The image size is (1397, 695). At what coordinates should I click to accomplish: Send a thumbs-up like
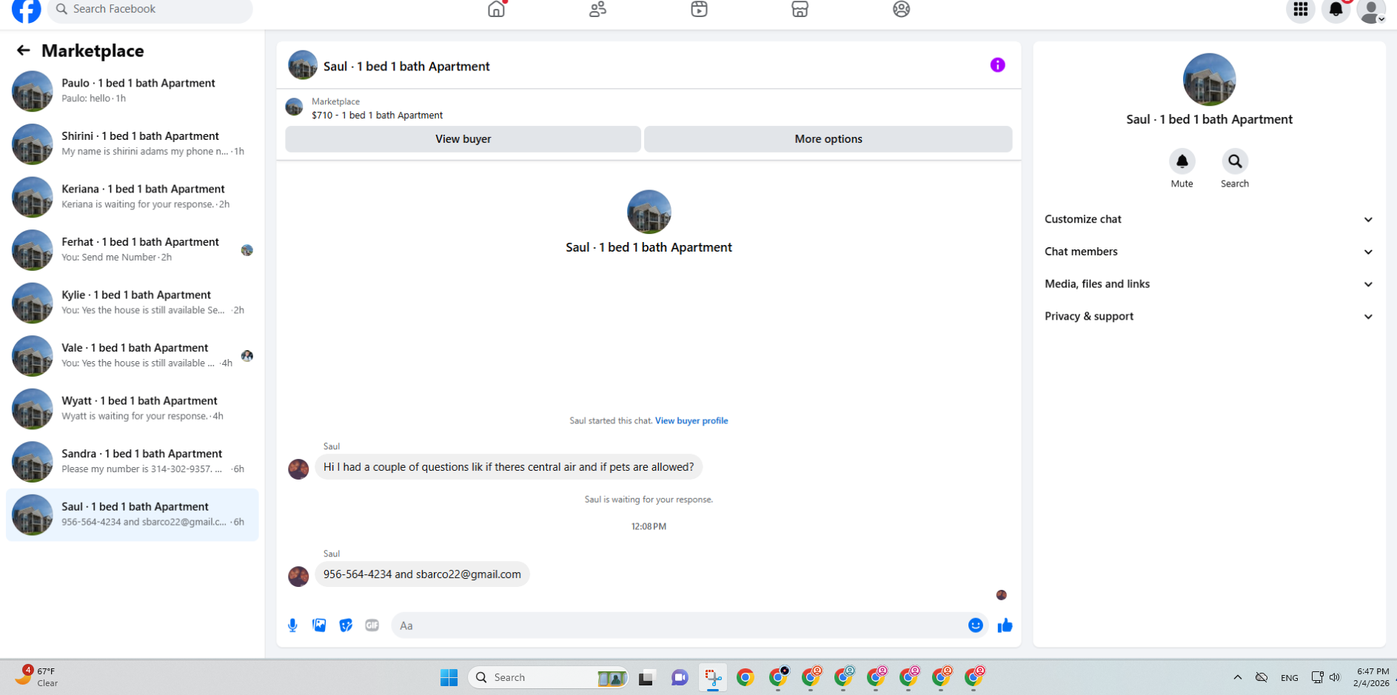coord(1005,625)
